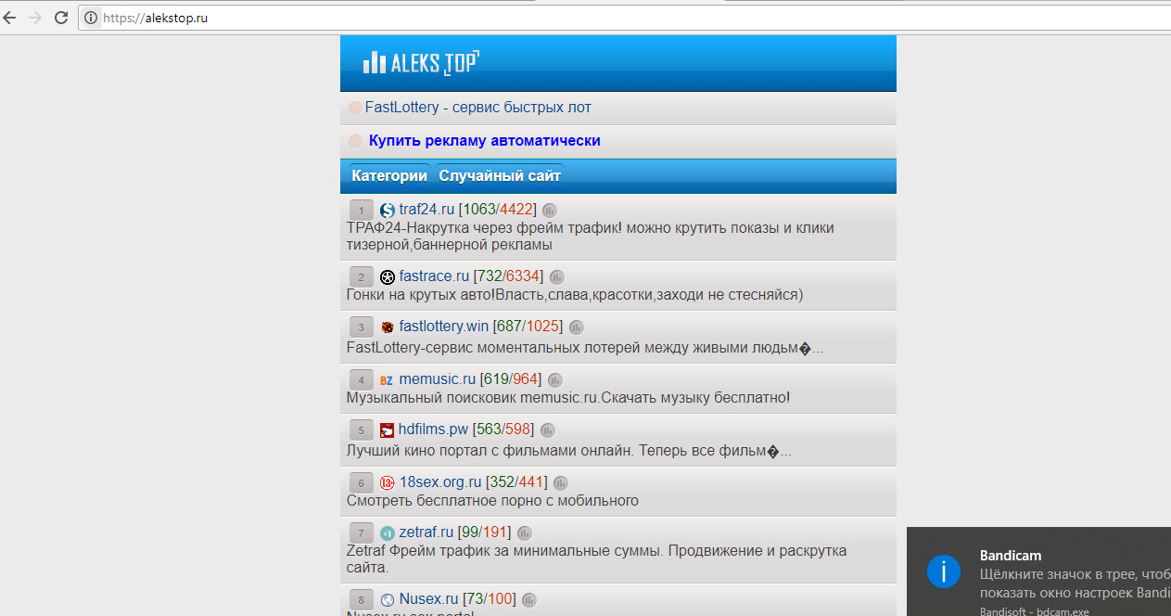The width and height of the screenshot is (1171, 616).
Task: Open statistics icon next to fastrace.ru
Action: click(556, 277)
